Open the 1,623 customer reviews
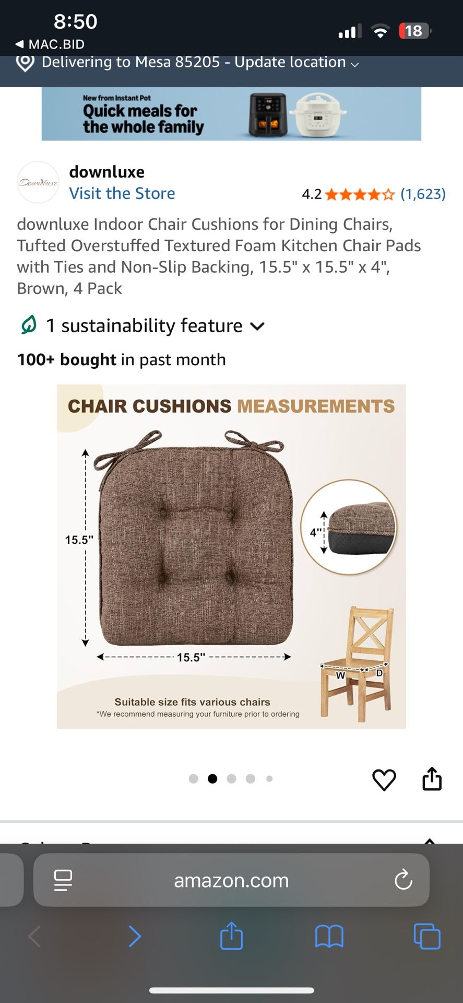The width and height of the screenshot is (463, 1003). (423, 194)
